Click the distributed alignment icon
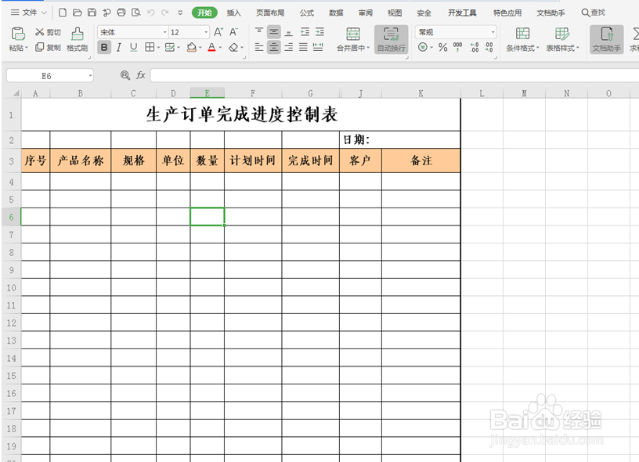 click(x=318, y=47)
